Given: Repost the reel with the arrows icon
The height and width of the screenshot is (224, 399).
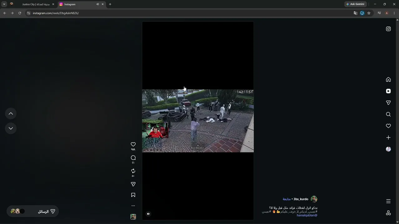Looking at the screenshot, I should [x=133, y=171].
